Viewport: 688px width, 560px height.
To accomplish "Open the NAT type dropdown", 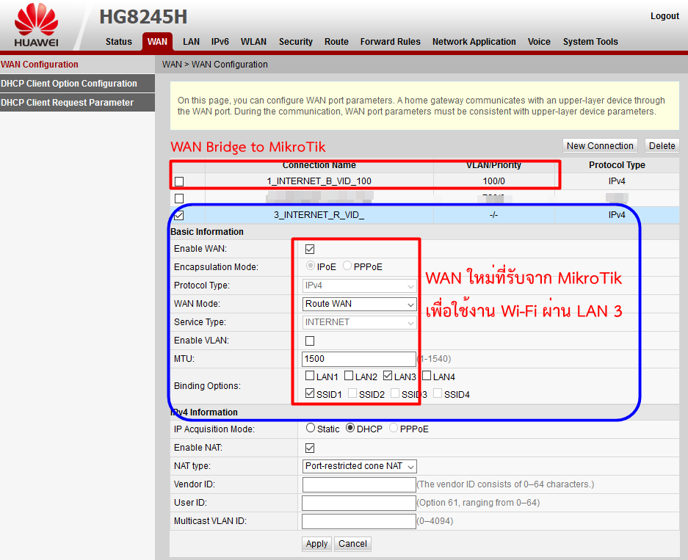I will coord(359,466).
